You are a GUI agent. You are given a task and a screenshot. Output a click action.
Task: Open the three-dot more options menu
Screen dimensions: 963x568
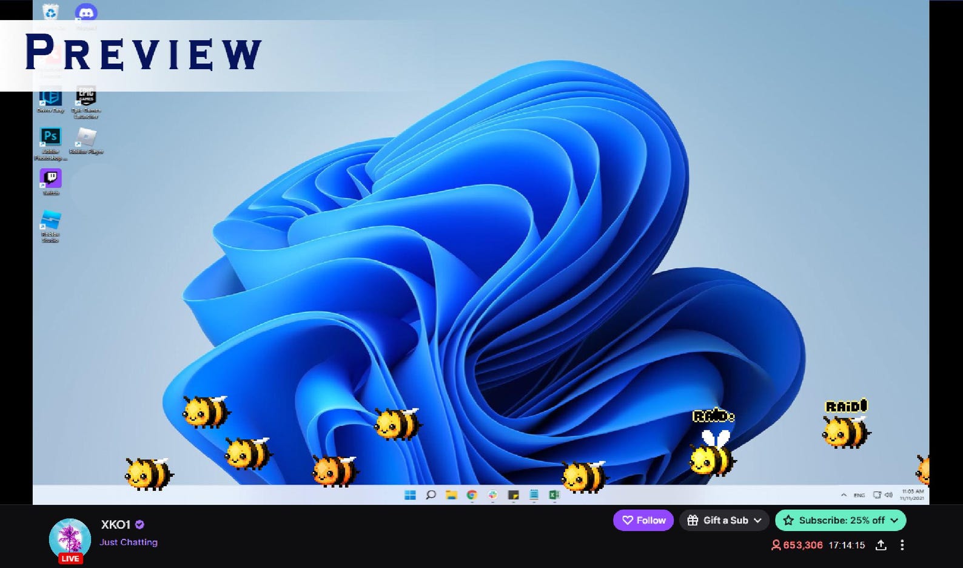902,545
